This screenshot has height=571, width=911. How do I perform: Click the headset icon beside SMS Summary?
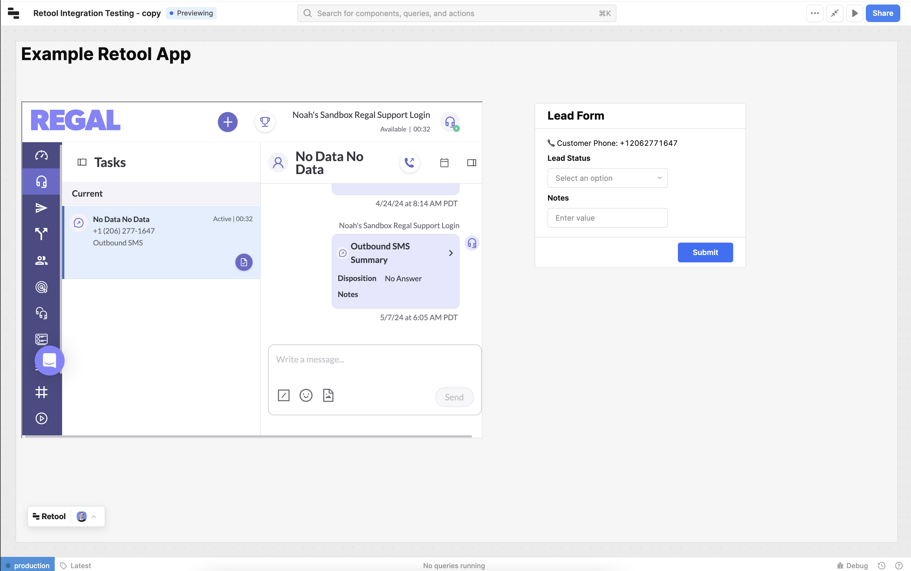pyautogui.click(x=472, y=243)
